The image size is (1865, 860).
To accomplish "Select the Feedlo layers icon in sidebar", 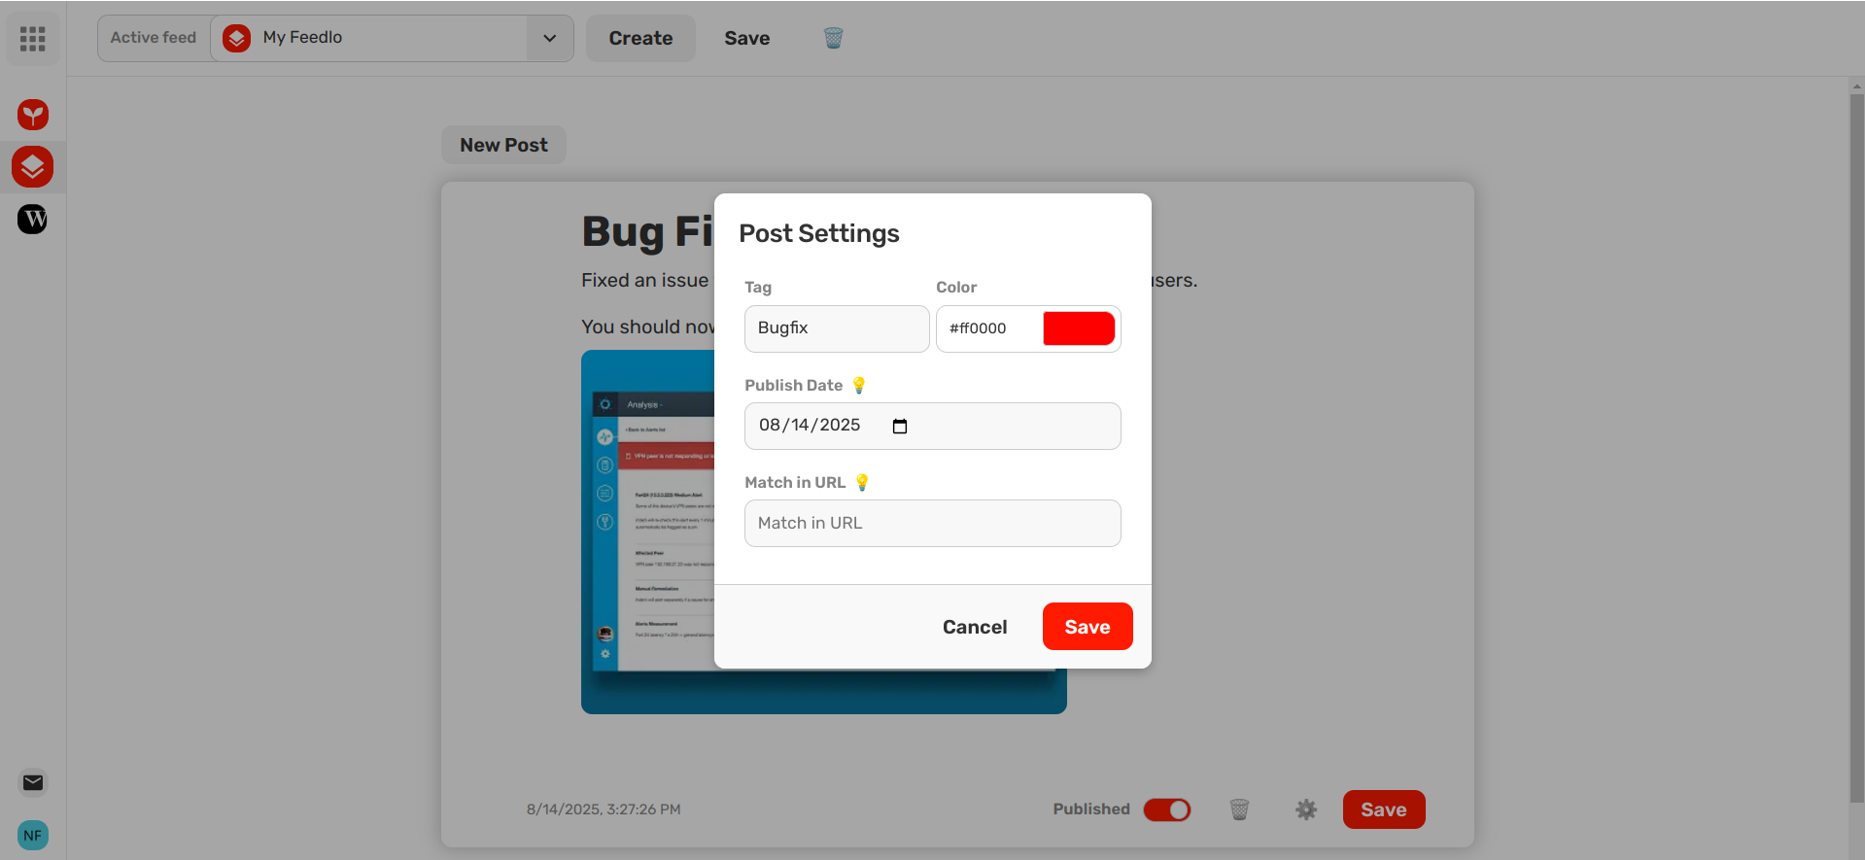I will [x=33, y=167].
